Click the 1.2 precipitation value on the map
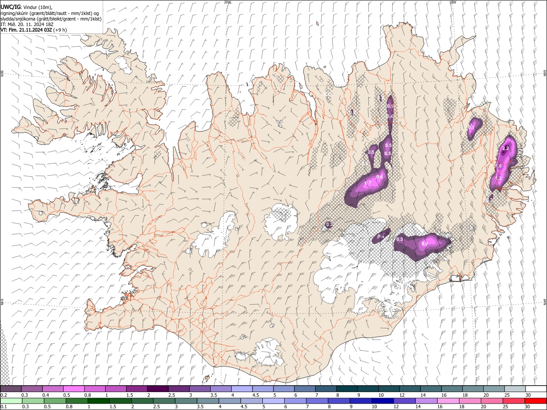547x410 pixels. coord(498,179)
